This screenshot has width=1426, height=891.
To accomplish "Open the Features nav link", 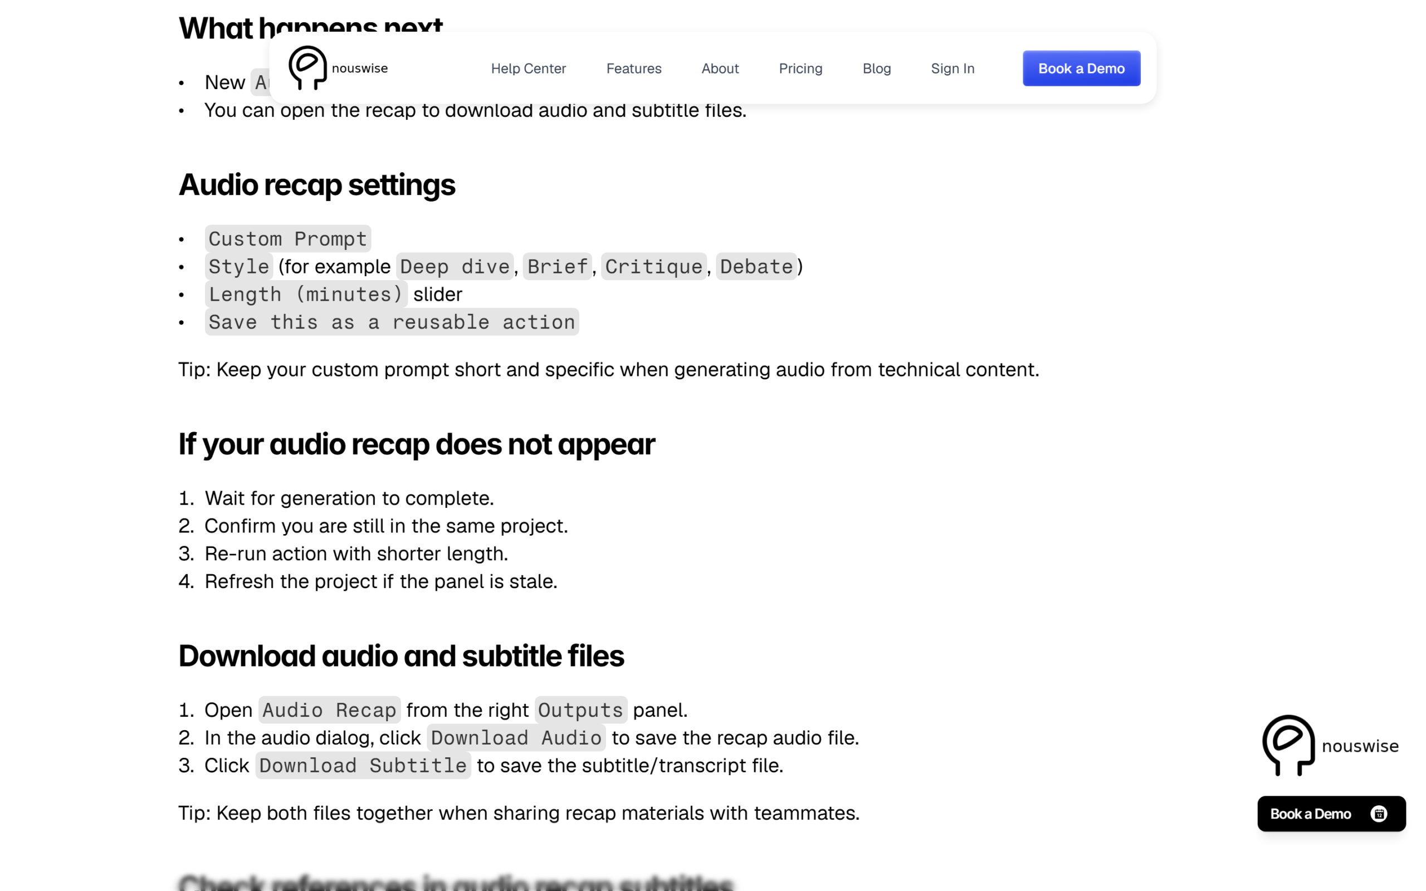I will 633,68.
